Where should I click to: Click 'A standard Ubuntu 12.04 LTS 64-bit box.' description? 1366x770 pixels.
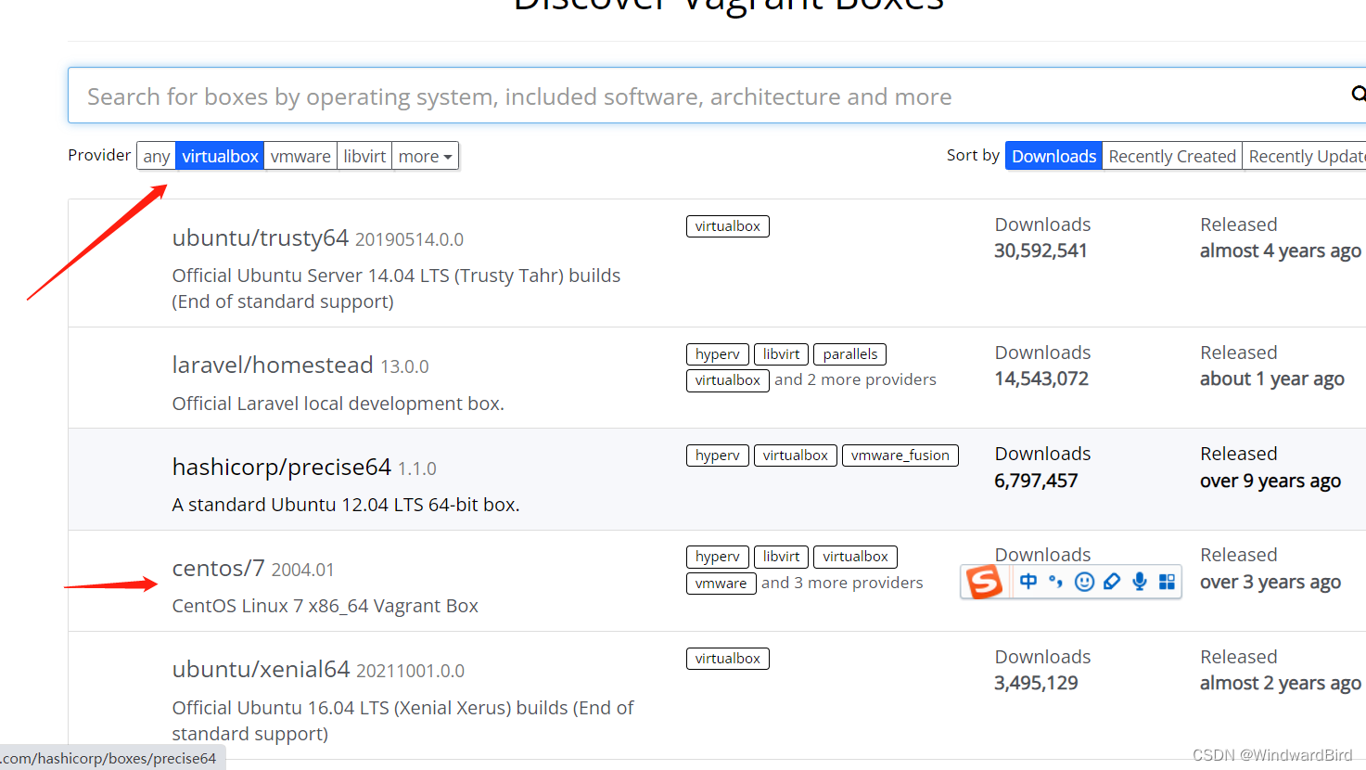coord(346,505)
